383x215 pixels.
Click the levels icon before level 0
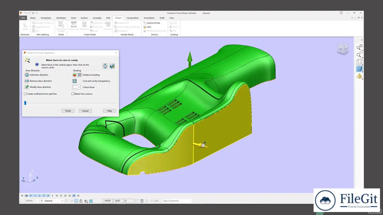tap(26, 196)
